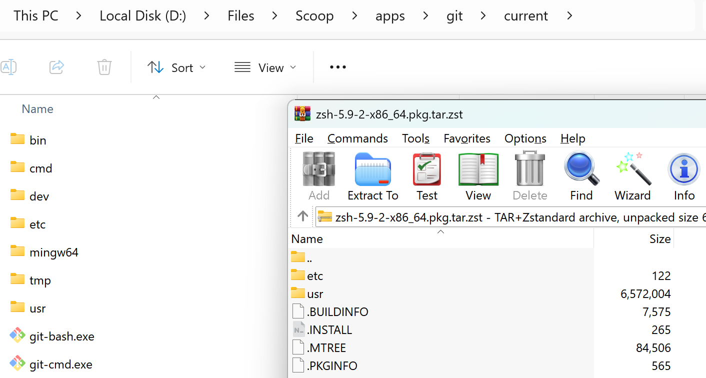Sort Explorer list by Name header

click(x=37, y=108)
